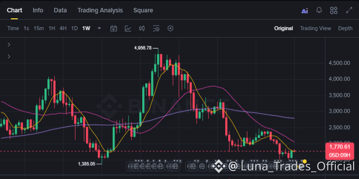The width and height of the screenshot is (359, 179).
Task: Open the Data tab
Action: point(60,10)
